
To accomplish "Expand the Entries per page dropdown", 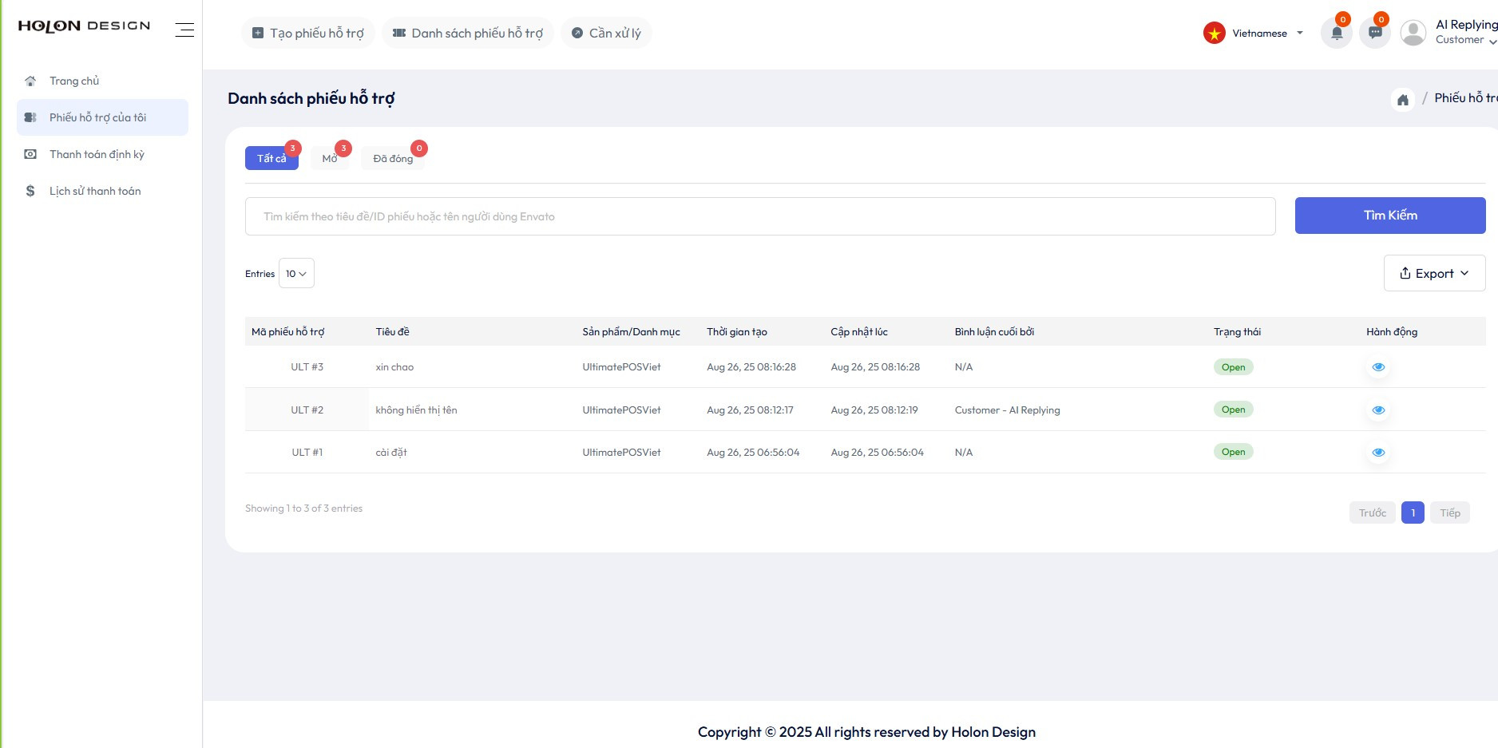I will click(x=296, y=274).
